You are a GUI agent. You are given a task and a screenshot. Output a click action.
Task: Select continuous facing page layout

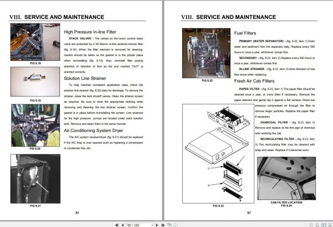[x=330, y=225]
